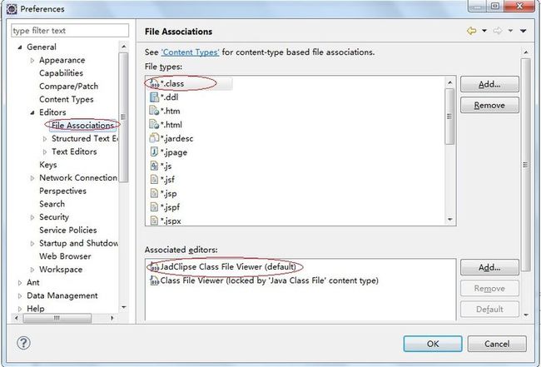
Task: Open the Keys preference page
Action: pyautogui.click(x=48, y=165)
